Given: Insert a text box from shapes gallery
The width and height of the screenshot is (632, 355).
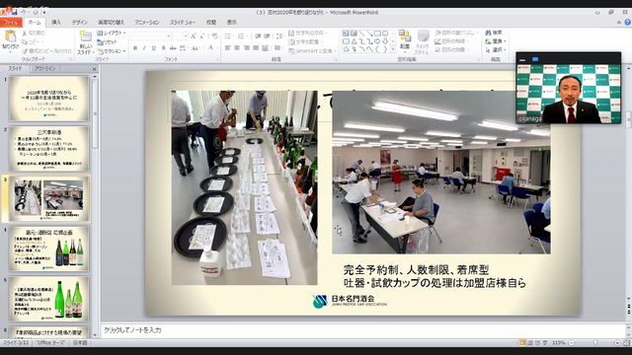Looking at the screenshot, I should (x=346, y=34).
